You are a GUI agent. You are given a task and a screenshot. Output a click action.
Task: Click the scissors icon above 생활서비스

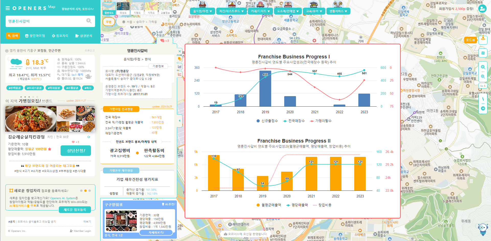pyautogui.click(x=338, y=4)
